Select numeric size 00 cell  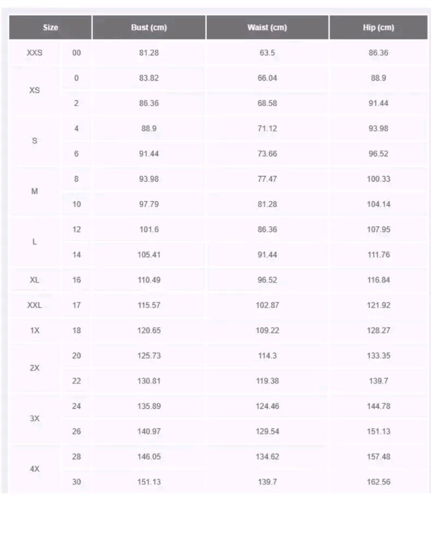[x=77, y=53]
